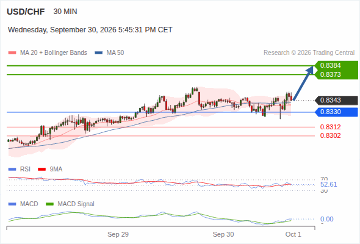Click the MA 50 blue legend swatch
This screenshot has width=360, height=244.
(98, 53)
